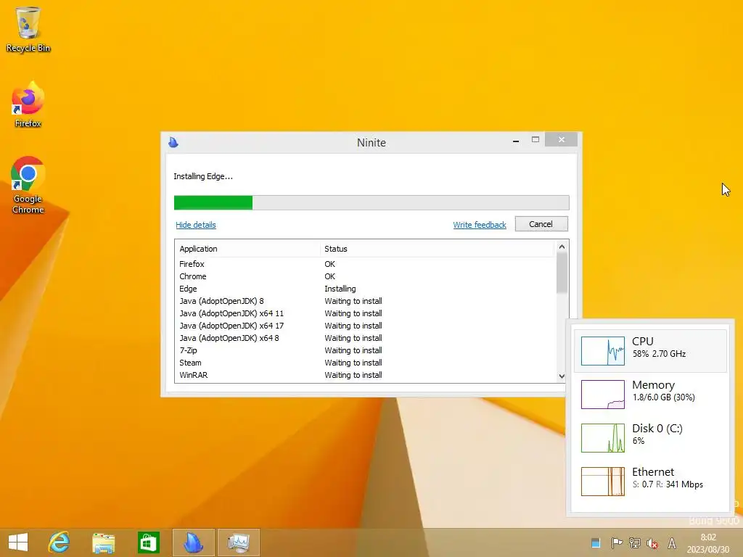The image size is (743, 557).
Task: Click the Application column header
Action: pos(247,249)
